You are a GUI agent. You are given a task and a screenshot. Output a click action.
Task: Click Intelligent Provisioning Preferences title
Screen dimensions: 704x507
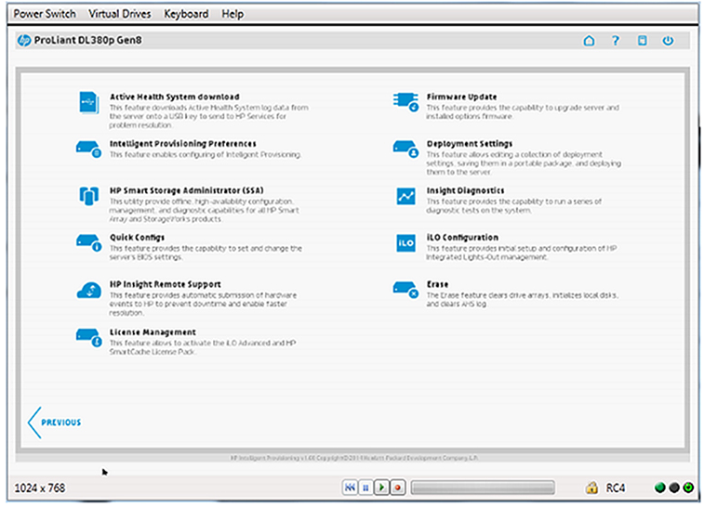(182, 143)
